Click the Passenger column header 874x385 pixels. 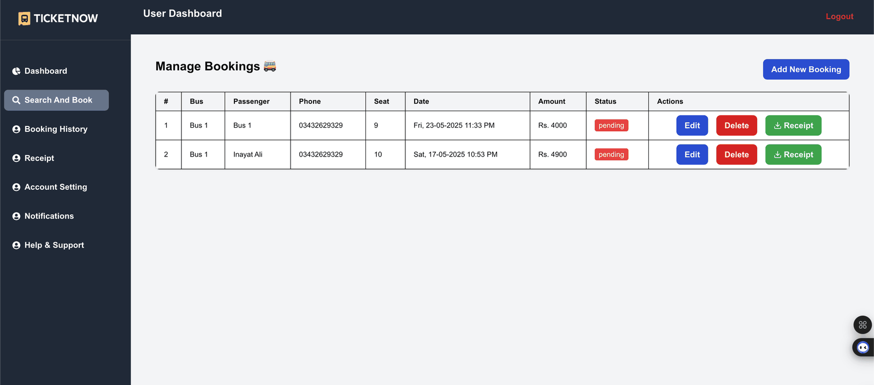[x=257, y=101]
